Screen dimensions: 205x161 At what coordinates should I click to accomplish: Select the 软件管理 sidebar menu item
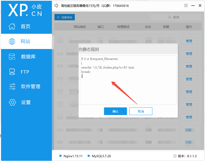26,86
